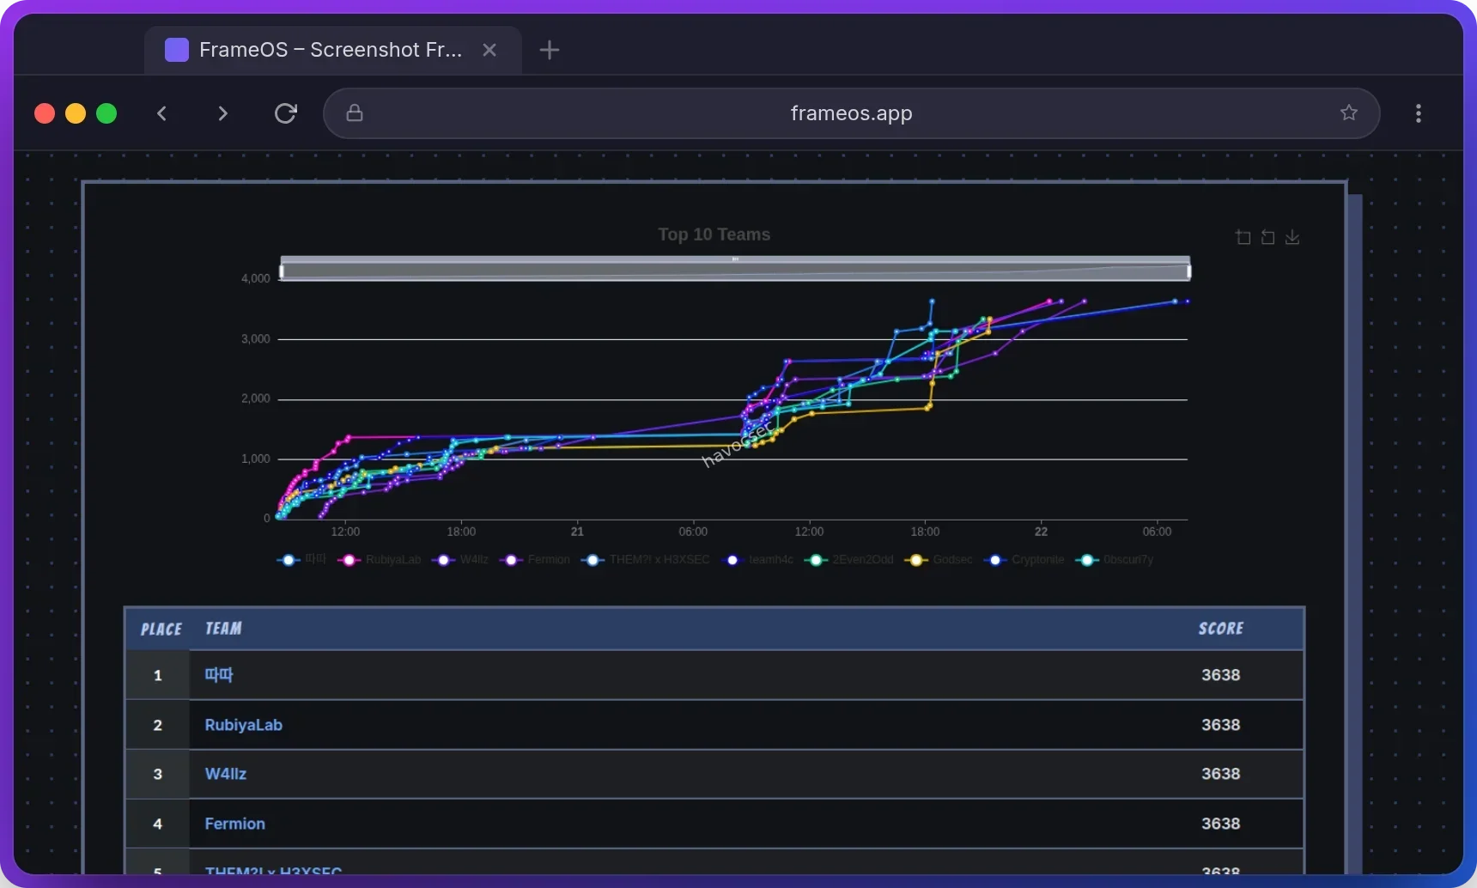1477x888 pixels.
Task: Hide the Godsec line via the legend
Action: (x=941, y=560)
